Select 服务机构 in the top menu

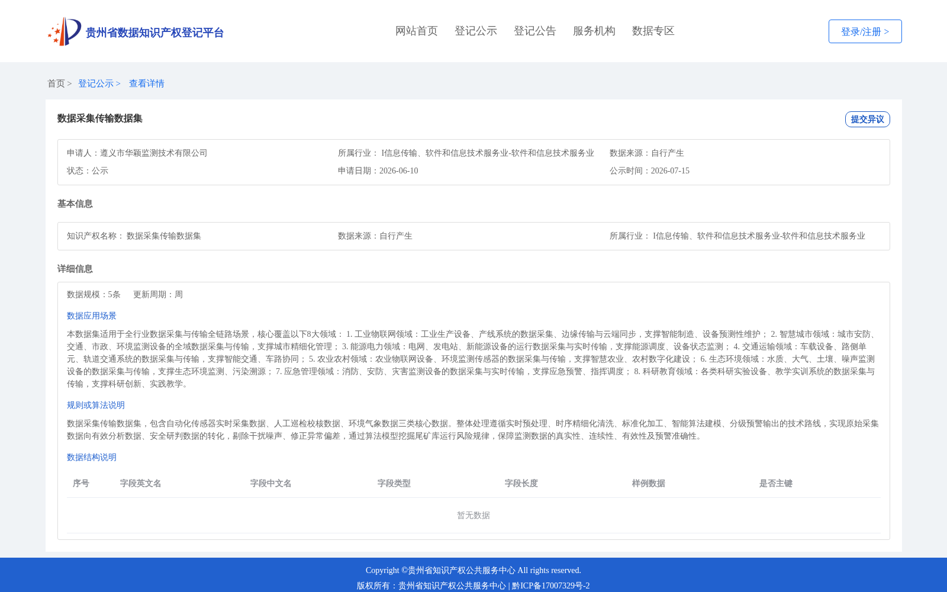click(x=594, y=31)
